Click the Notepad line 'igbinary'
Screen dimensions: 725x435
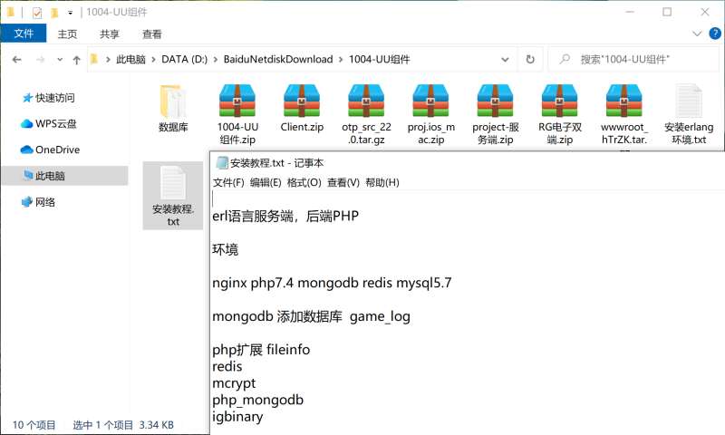coord(237,417)
